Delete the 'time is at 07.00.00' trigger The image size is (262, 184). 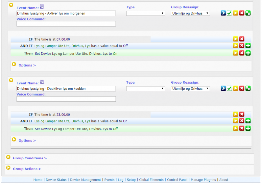pyautogui.click(x=242, y=39)
